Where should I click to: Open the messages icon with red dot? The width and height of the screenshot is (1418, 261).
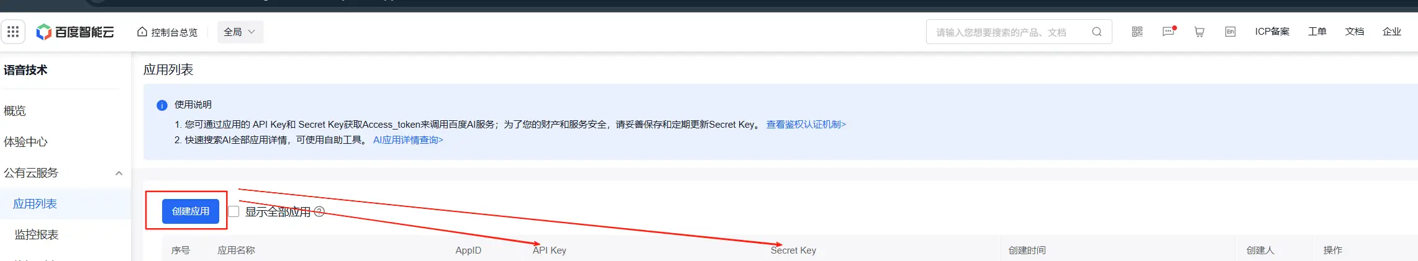[x=1169, y=32]
